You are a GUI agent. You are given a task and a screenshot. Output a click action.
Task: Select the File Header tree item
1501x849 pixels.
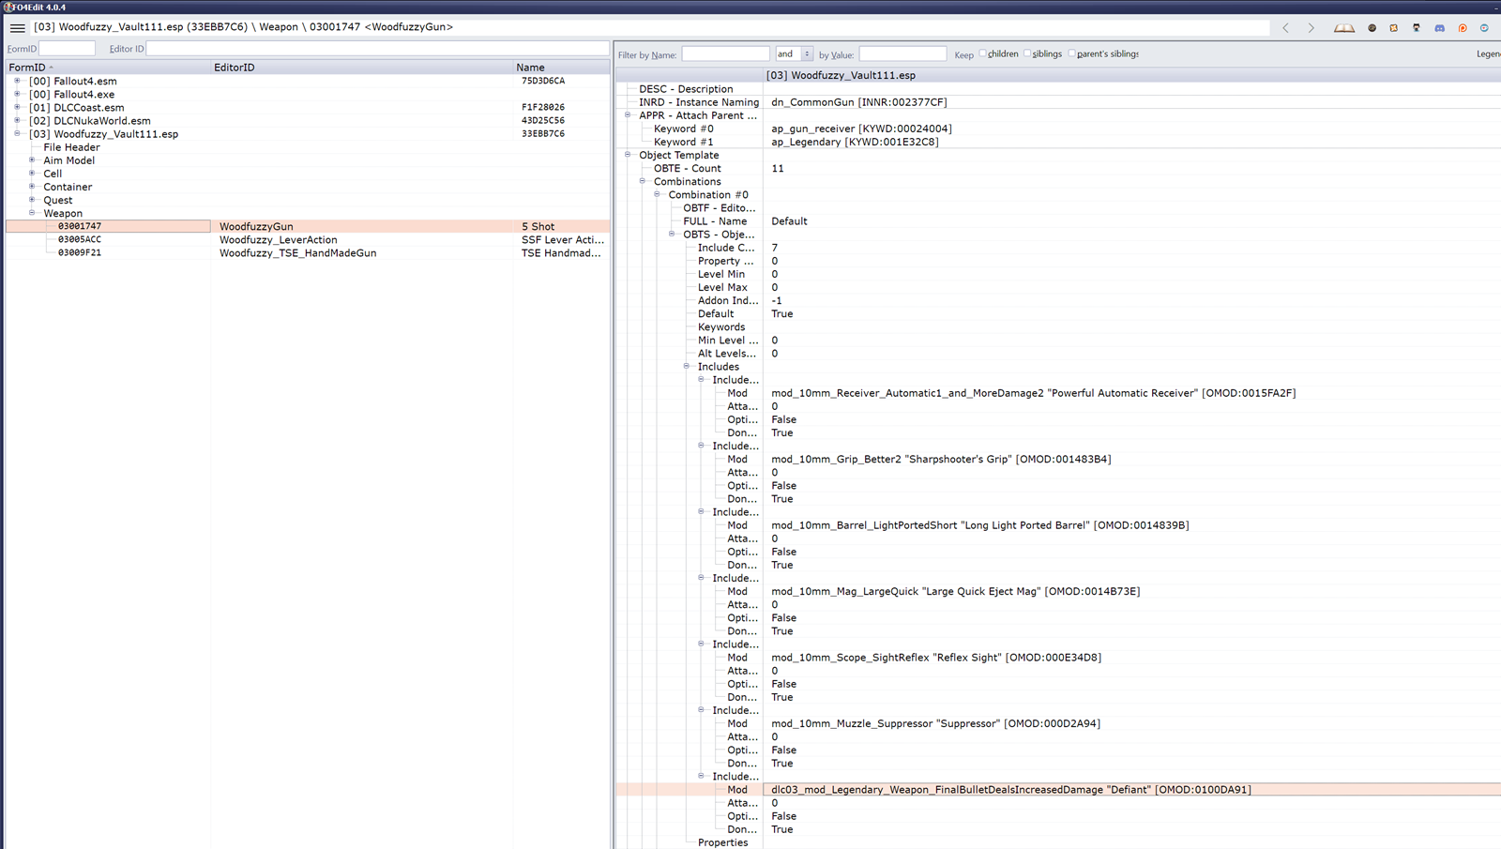tap(71, 147)
